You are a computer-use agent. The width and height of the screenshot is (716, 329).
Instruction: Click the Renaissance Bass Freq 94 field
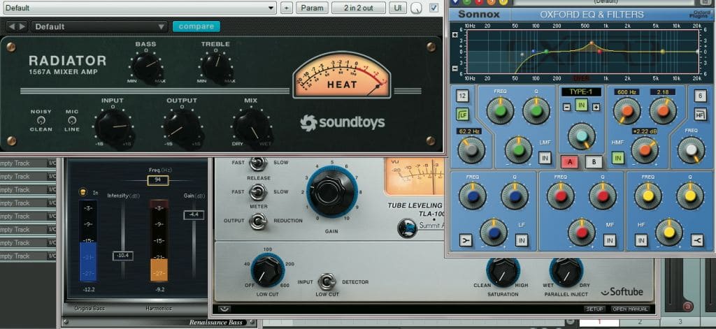pyautogui.click(x=157, y=180)
